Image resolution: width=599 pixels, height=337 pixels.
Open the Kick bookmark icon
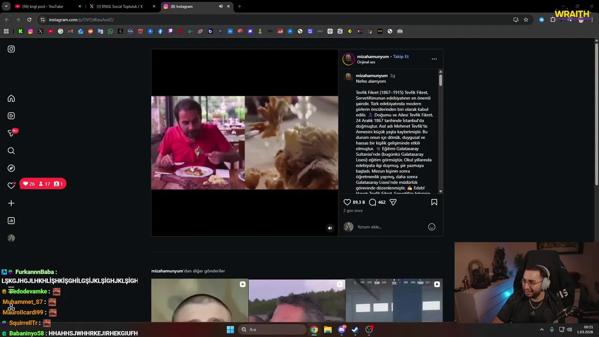tap(21, 31)
